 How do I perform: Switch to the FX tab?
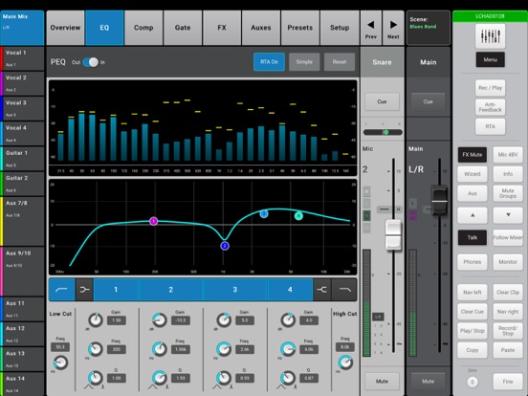(x=222, y=28)
